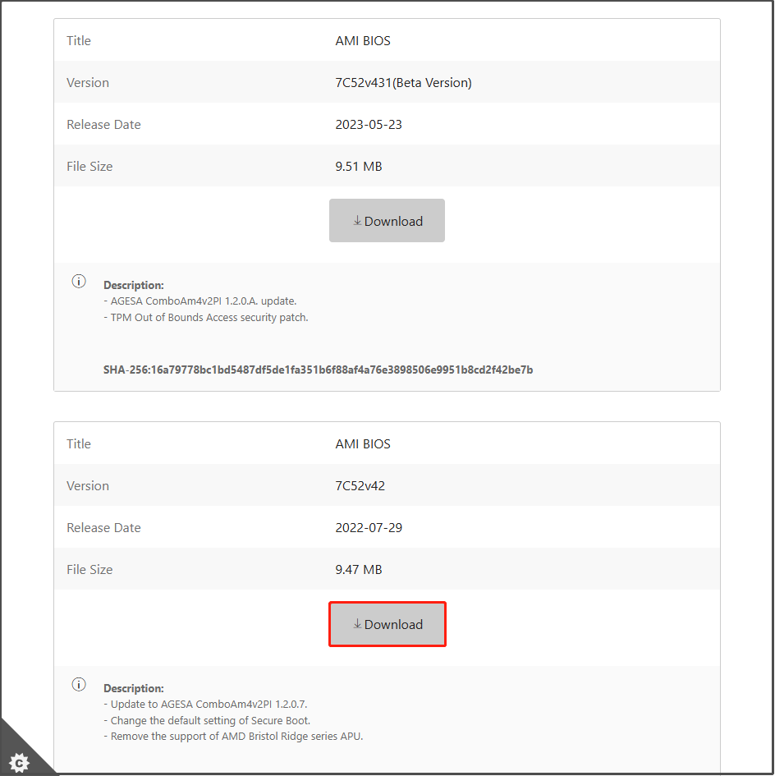The image size is (775, 776).
Task: Click the info icon beside the top Description
Action: click(x=79, y=280)
